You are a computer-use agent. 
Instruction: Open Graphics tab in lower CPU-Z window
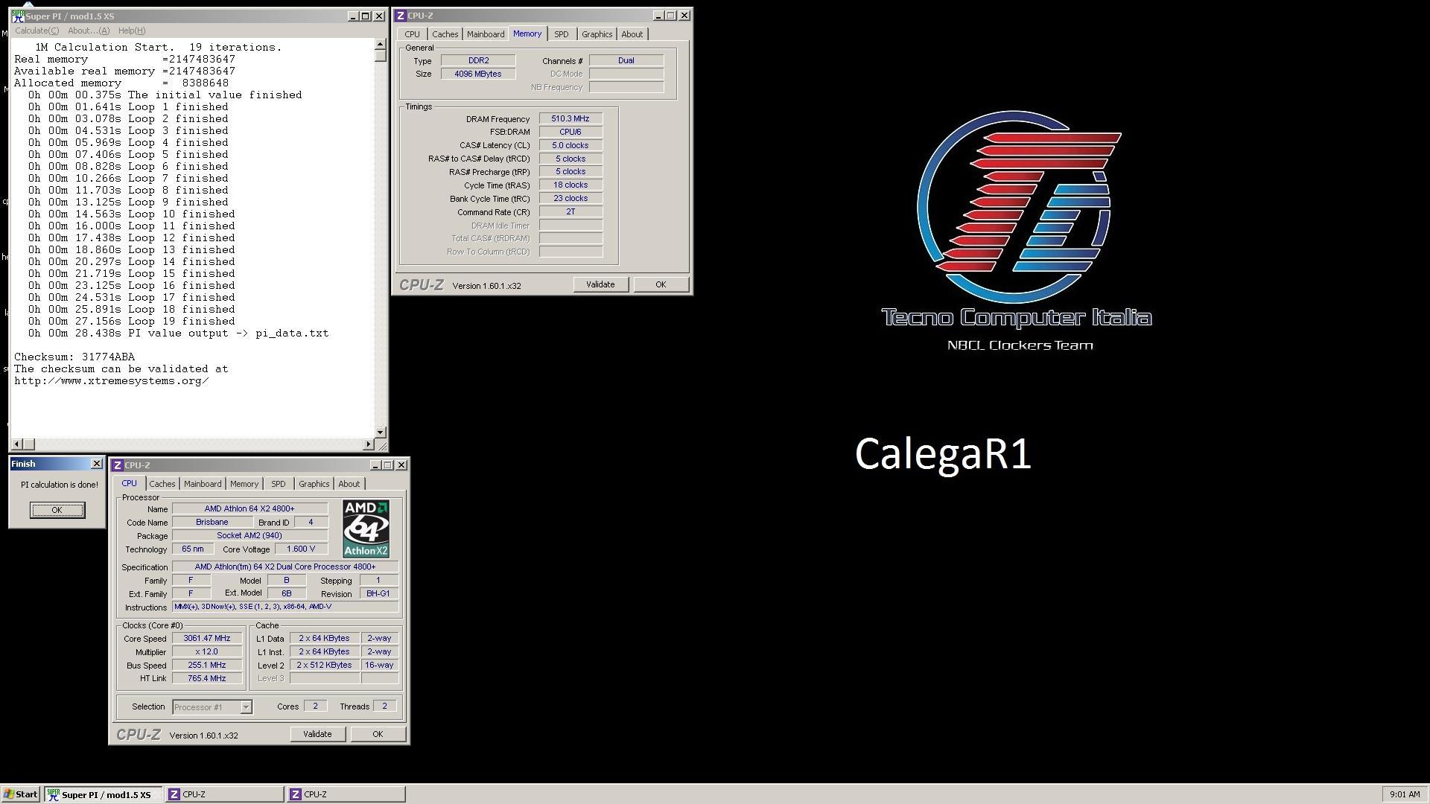(x=314, y=484)
